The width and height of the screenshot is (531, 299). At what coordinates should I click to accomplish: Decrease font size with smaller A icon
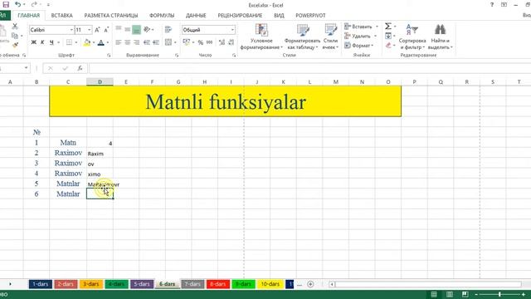pyautogui.click(x=106, y=30)
